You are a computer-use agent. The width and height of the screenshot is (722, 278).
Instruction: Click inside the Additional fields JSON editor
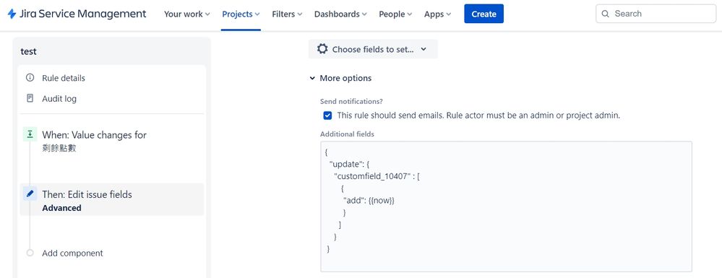click(506, 207)
